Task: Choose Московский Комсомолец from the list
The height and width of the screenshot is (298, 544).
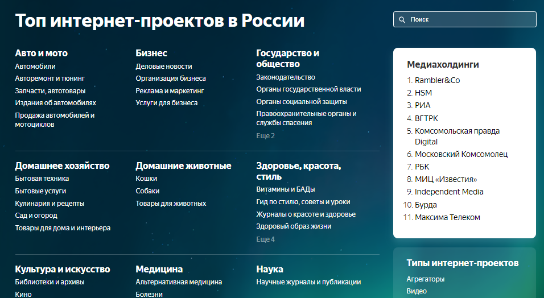Action: coord(461,154)
